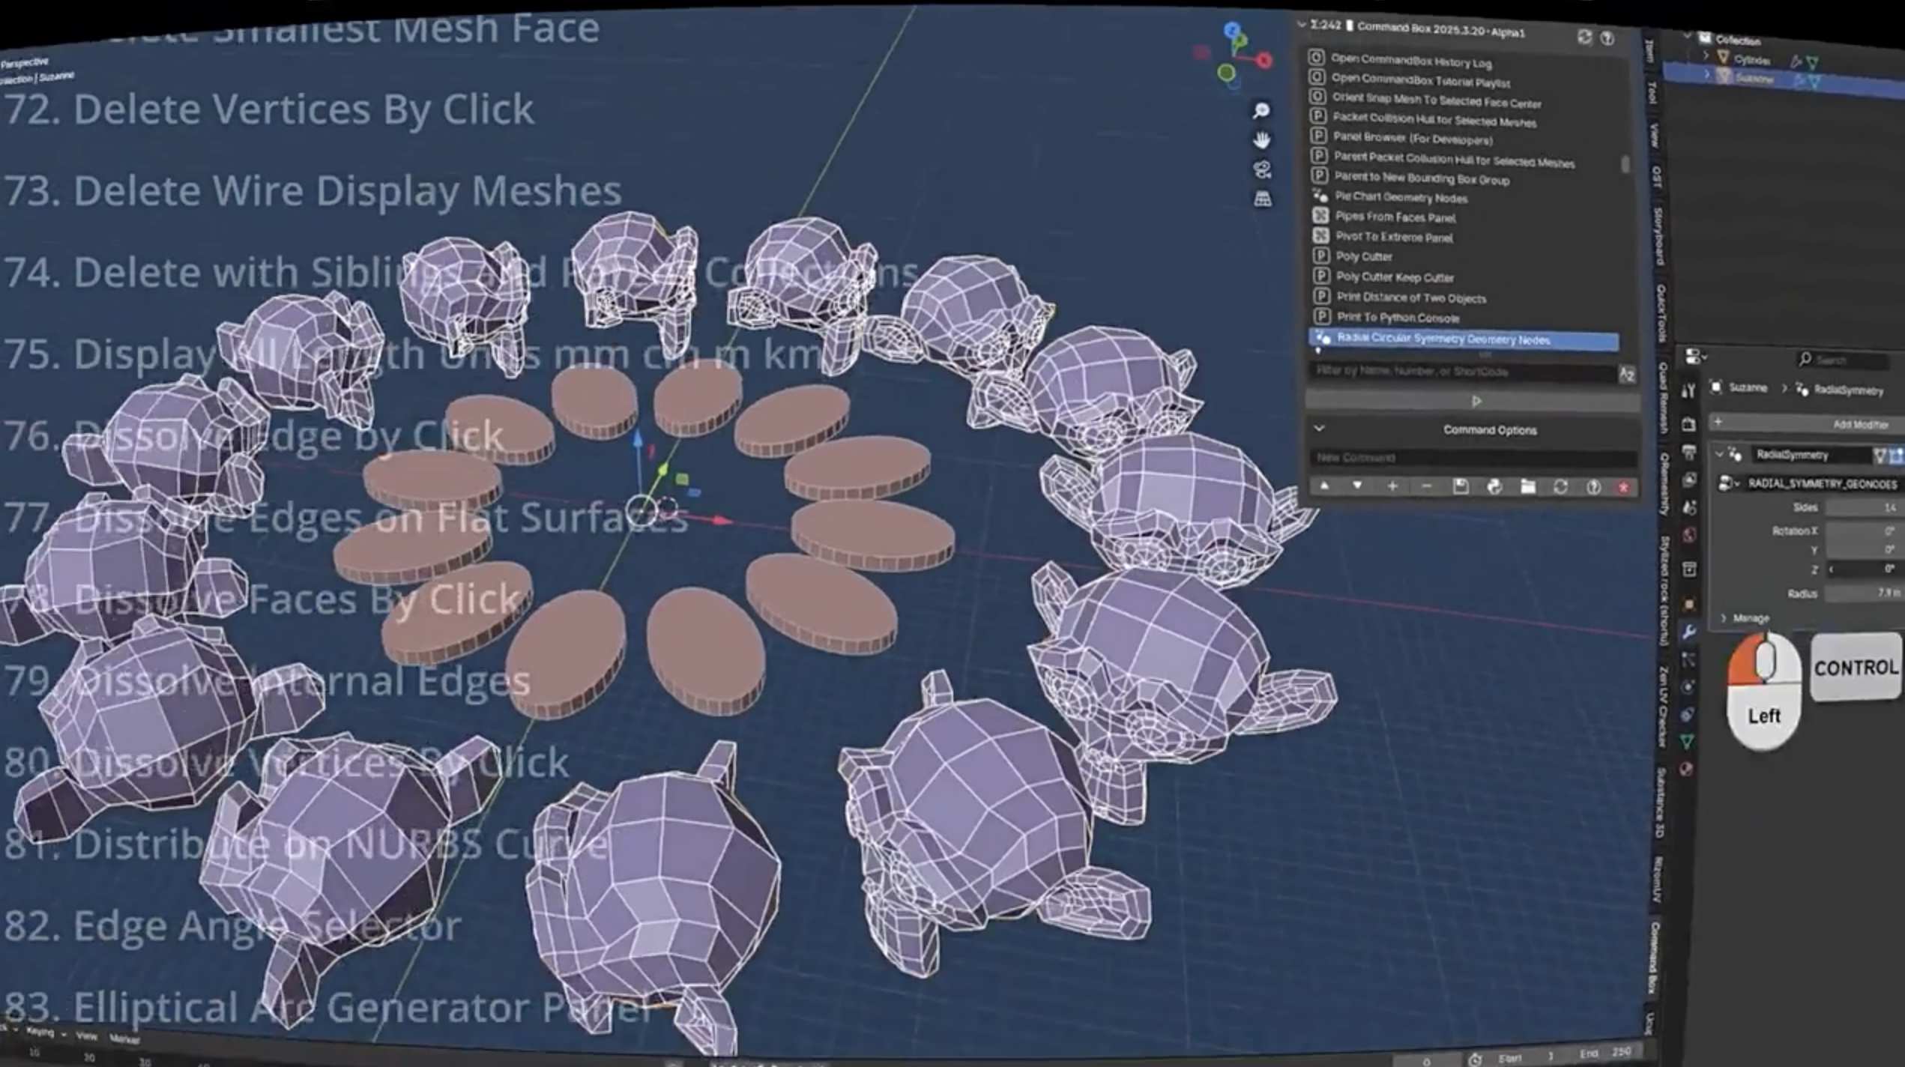
Task: Open the folder icon in Command Options
Action: [x=1527, y=487]
